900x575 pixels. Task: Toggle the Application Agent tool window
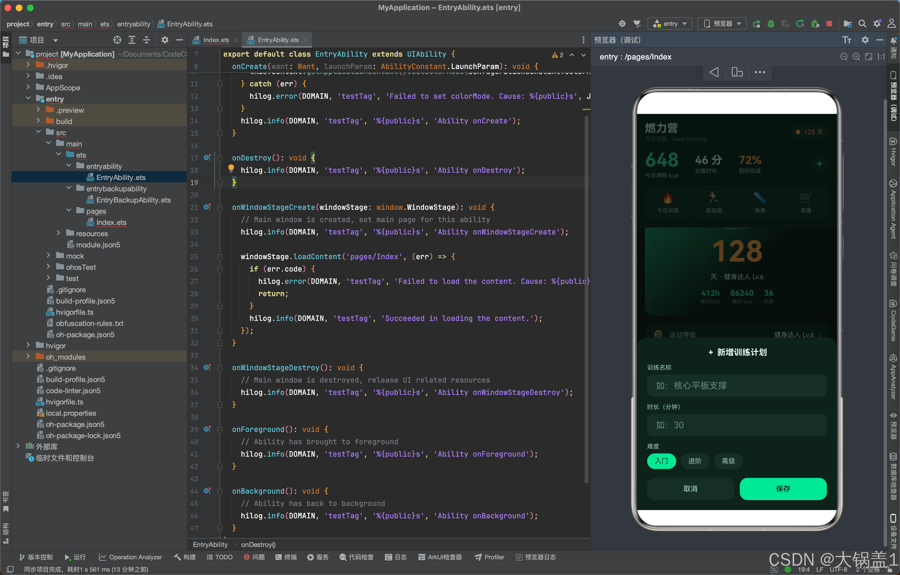tap(893, 209)
